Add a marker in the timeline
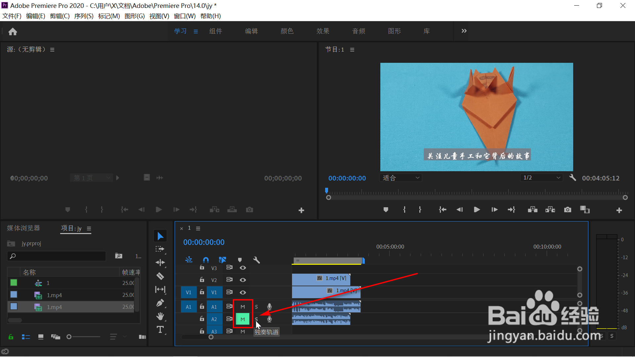 coord(240,260)
